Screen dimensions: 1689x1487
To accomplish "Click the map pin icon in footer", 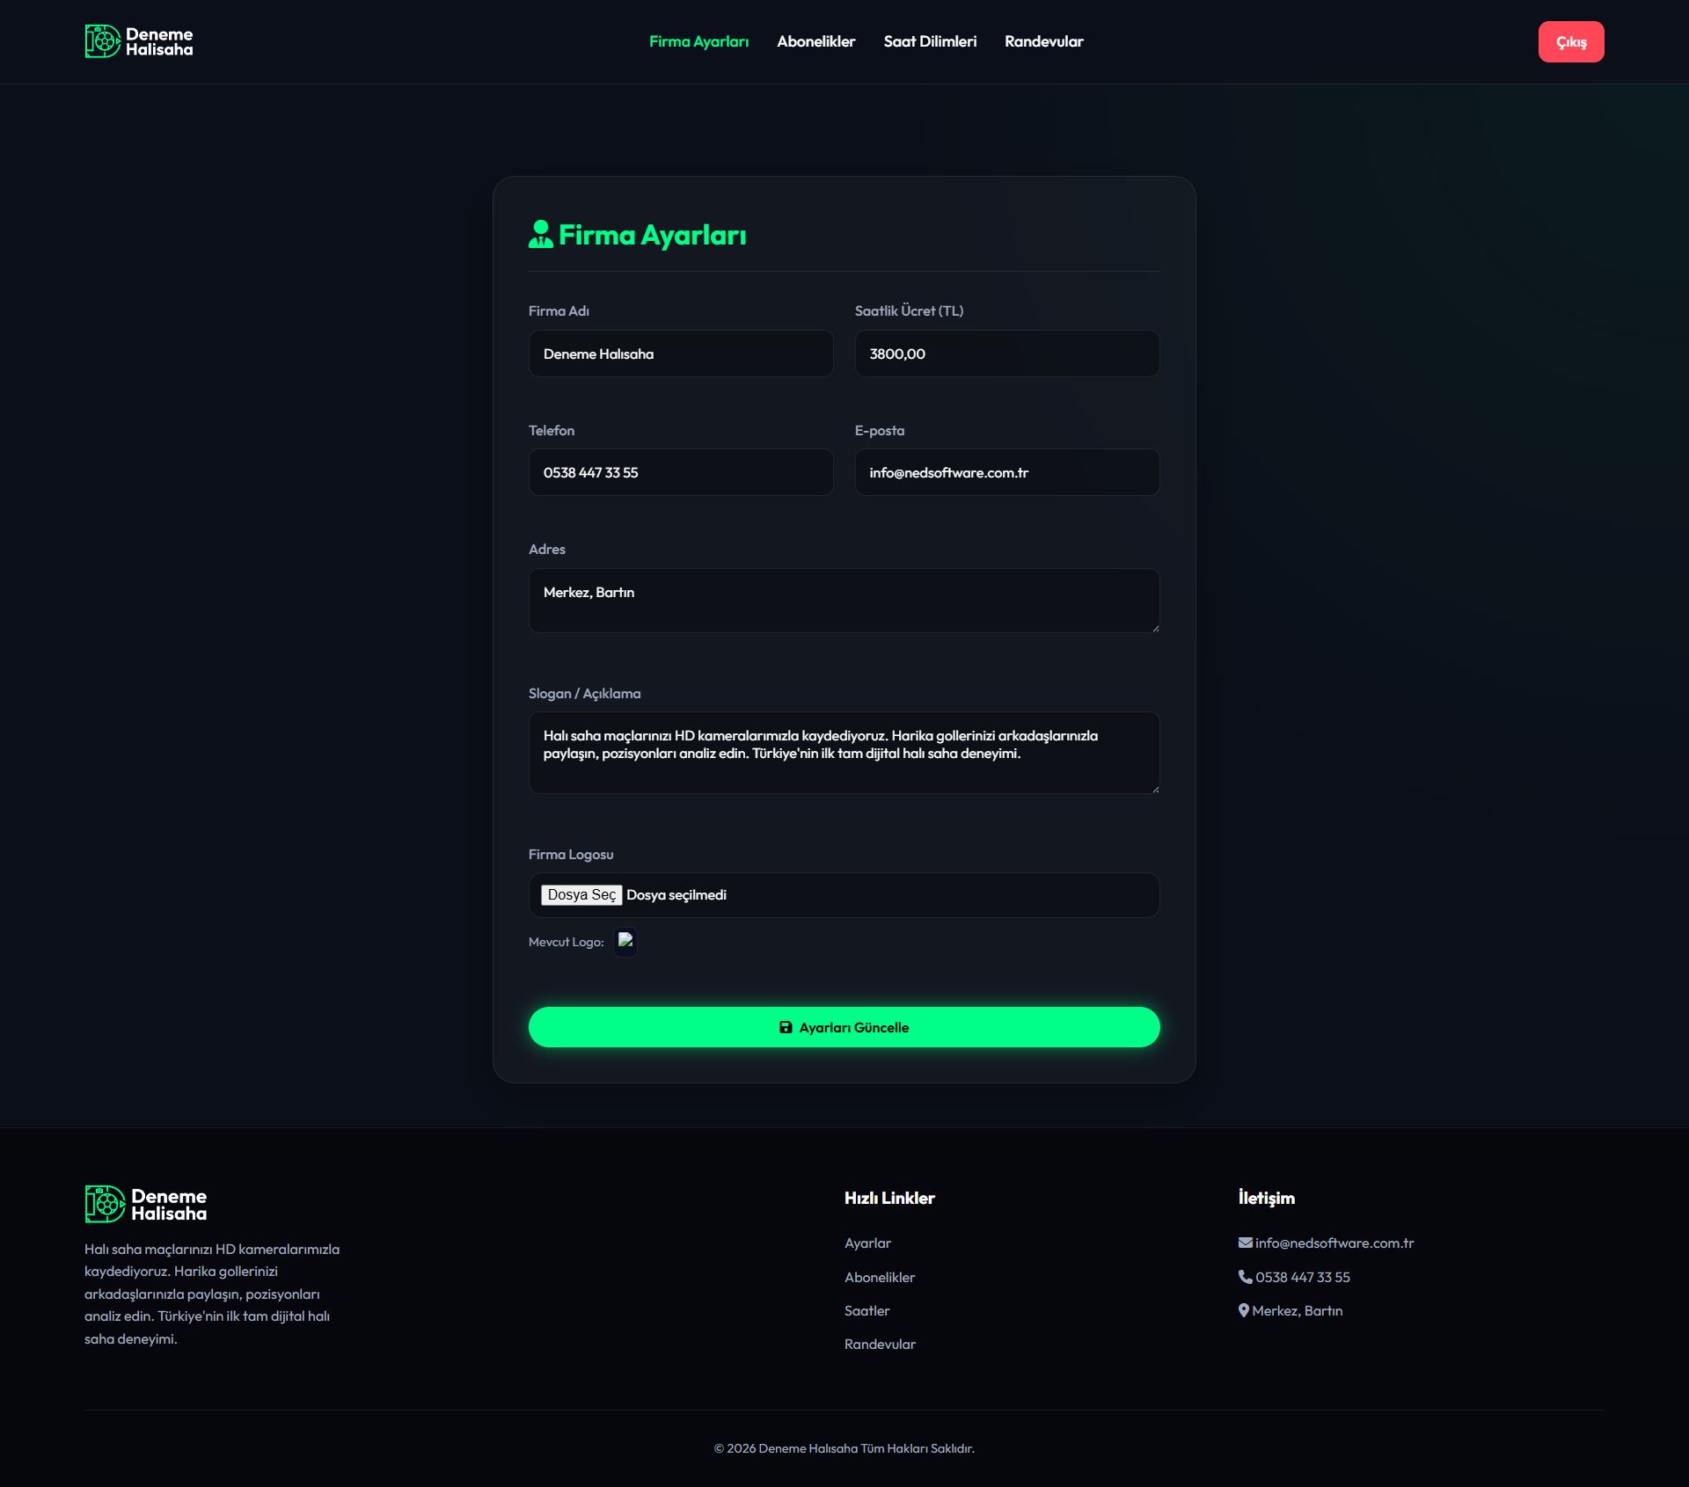I will [x=1244, y=1310].
